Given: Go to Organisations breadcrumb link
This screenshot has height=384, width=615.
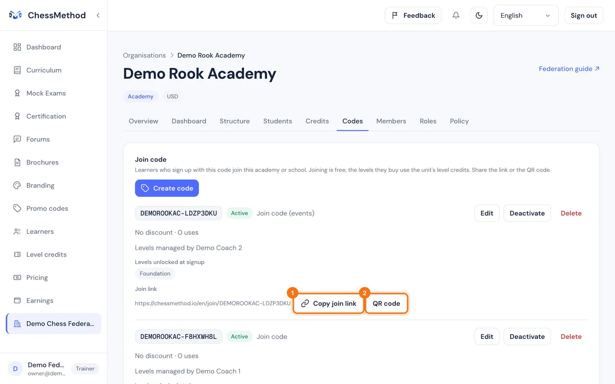Looking at the screenshot, I should point(144,55).
